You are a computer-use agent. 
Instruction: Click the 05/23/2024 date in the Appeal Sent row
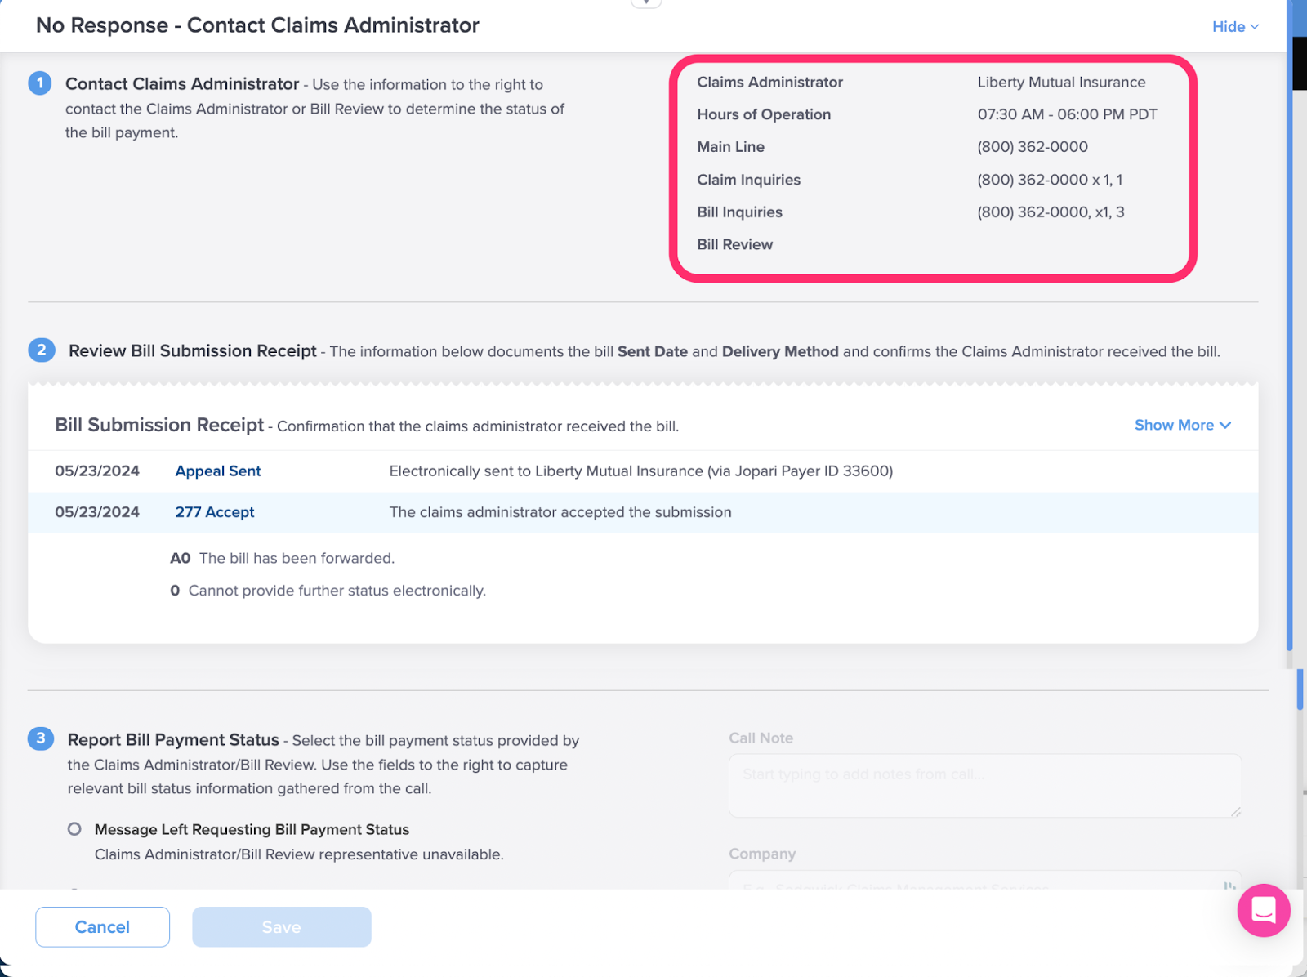coord(97,471)
